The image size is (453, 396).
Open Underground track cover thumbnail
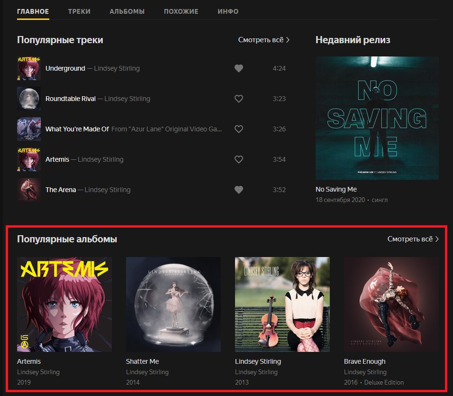pos(28,68)
